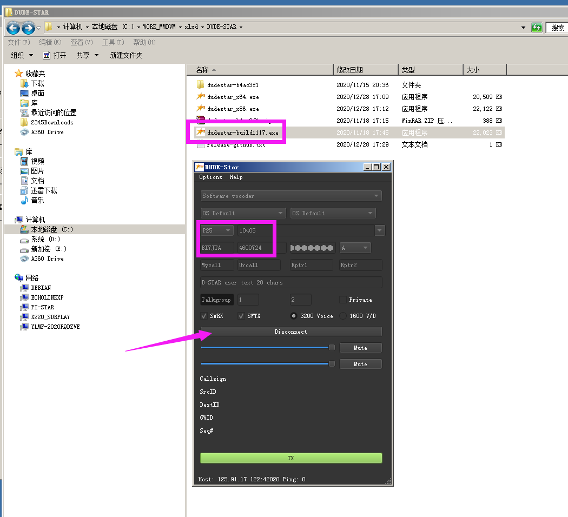Click 2345Downloads folder icon

coord(24,122)
